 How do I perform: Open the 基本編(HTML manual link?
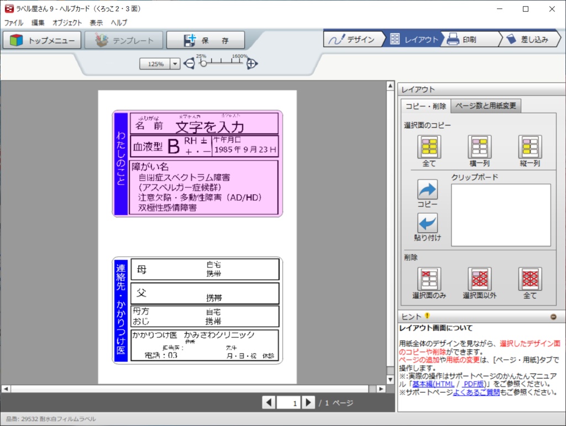[x=433, y=384]
